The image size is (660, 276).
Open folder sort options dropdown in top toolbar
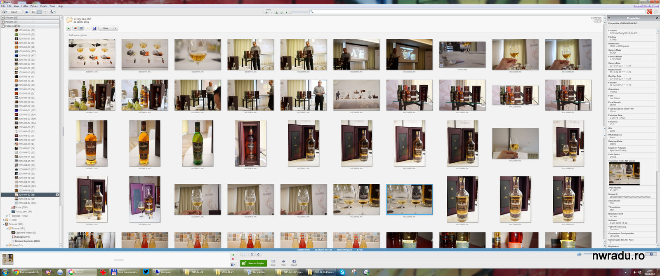45,12
